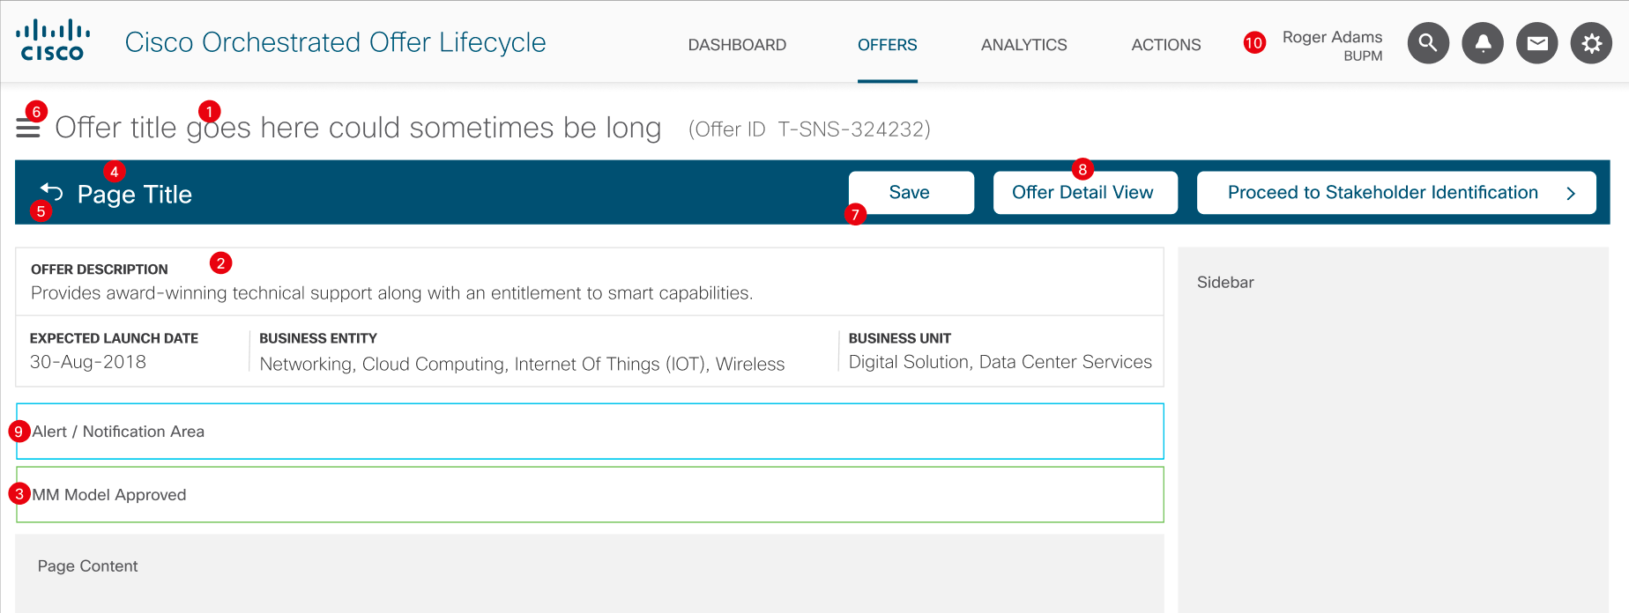Select the MM Model Approved banner

click(590, 495)
